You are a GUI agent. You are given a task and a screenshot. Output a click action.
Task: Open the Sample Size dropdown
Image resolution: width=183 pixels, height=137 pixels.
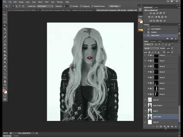(x=45, y=6)
